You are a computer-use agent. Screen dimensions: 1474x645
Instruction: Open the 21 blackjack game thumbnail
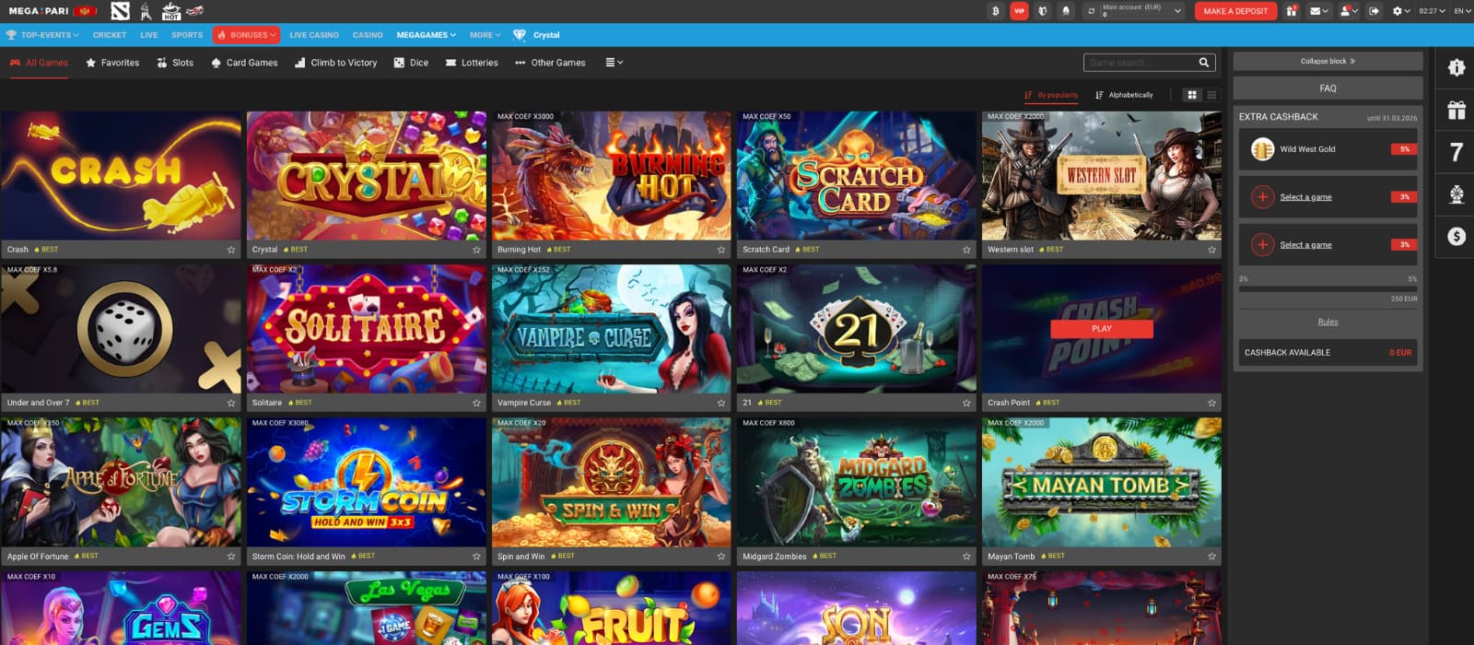(x=856, y=329)
